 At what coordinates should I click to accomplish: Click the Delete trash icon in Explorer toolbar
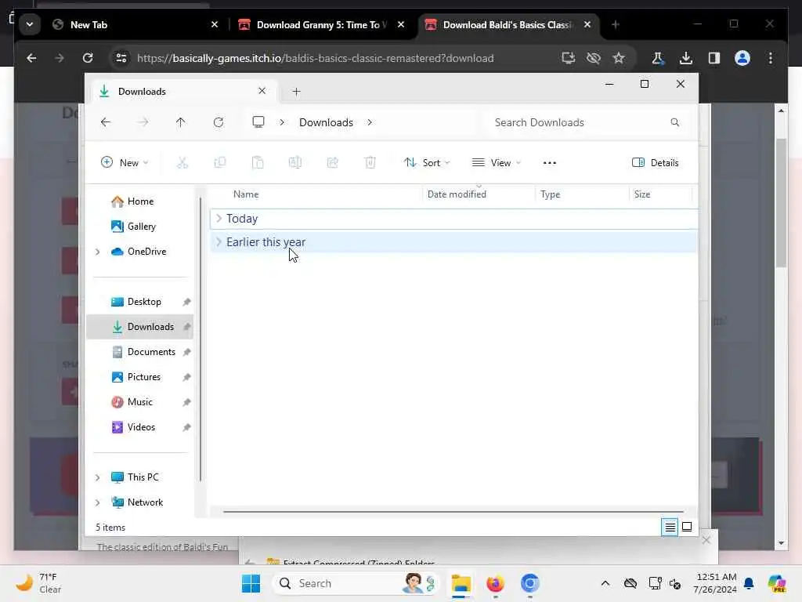tap(370, 163)
